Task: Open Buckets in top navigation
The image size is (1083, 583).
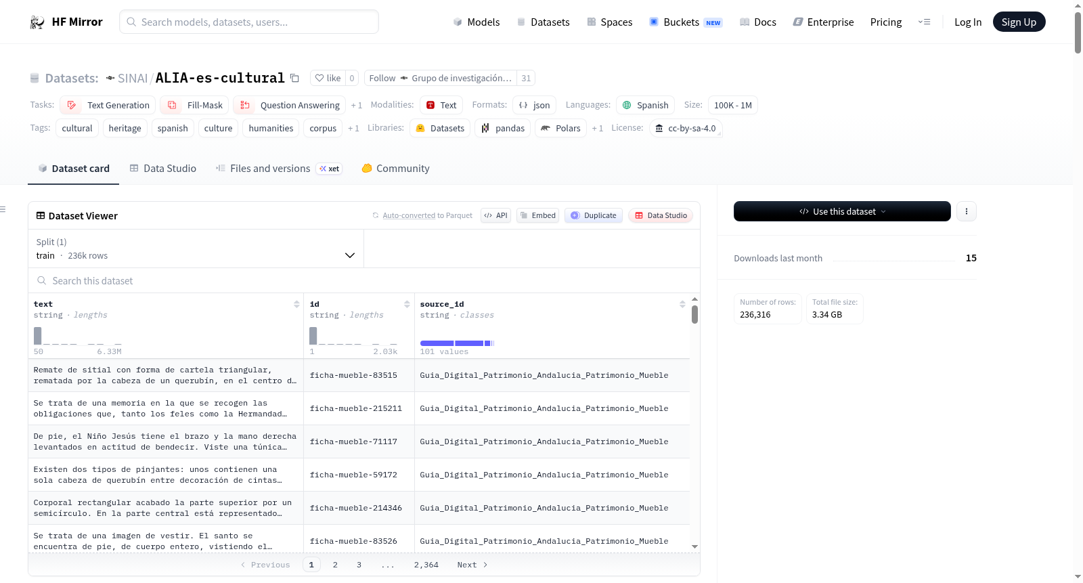Action: pos(686,22)
